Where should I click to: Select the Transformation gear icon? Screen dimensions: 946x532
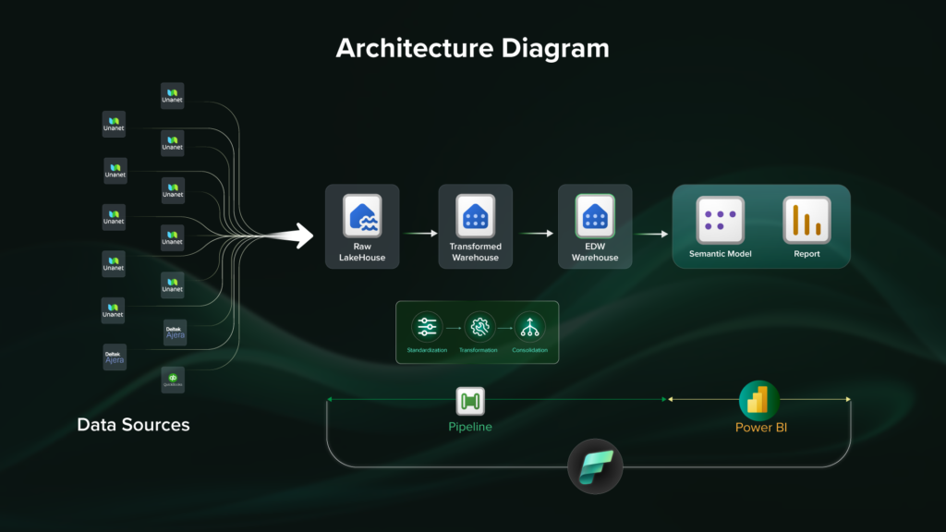click(x=479, y=326)
